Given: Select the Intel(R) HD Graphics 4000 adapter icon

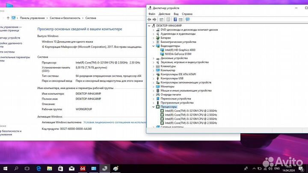Looking at the screenshot, I should (162, 50).
